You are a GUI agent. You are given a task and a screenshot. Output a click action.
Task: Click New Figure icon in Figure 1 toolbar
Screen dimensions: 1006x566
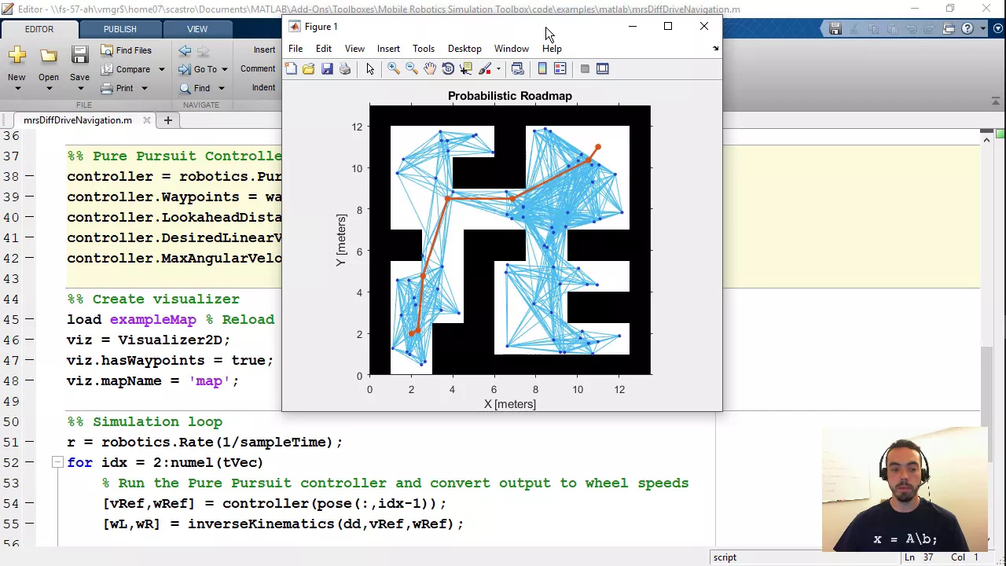(x=291, y=69)
